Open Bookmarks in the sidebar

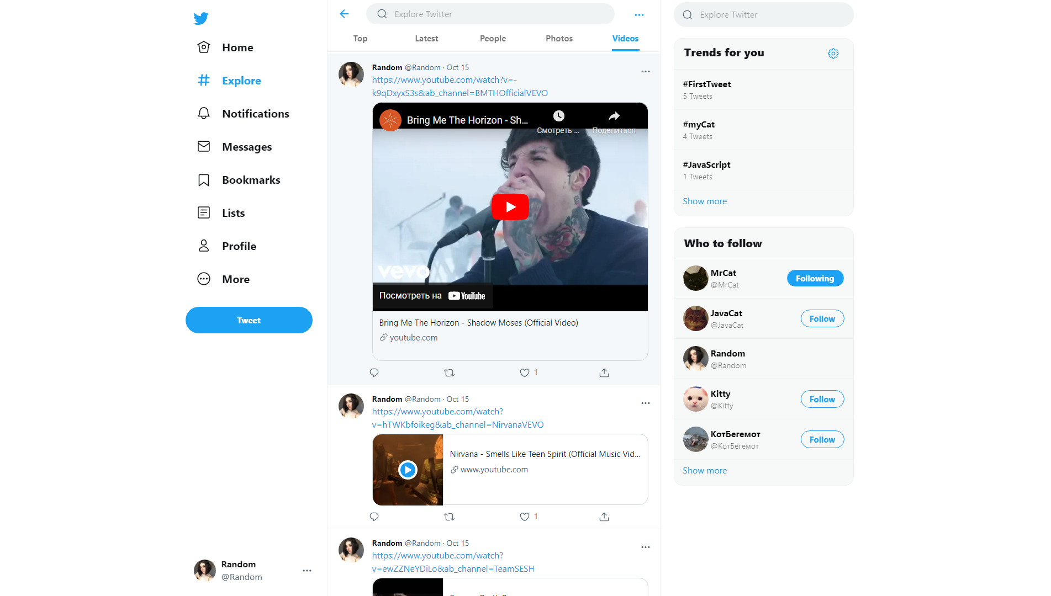coord(239,180)
